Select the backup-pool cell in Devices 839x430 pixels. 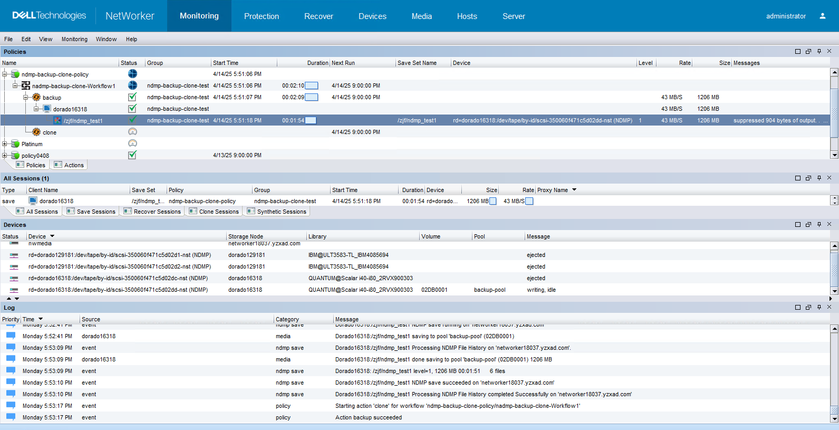[489, 290]
